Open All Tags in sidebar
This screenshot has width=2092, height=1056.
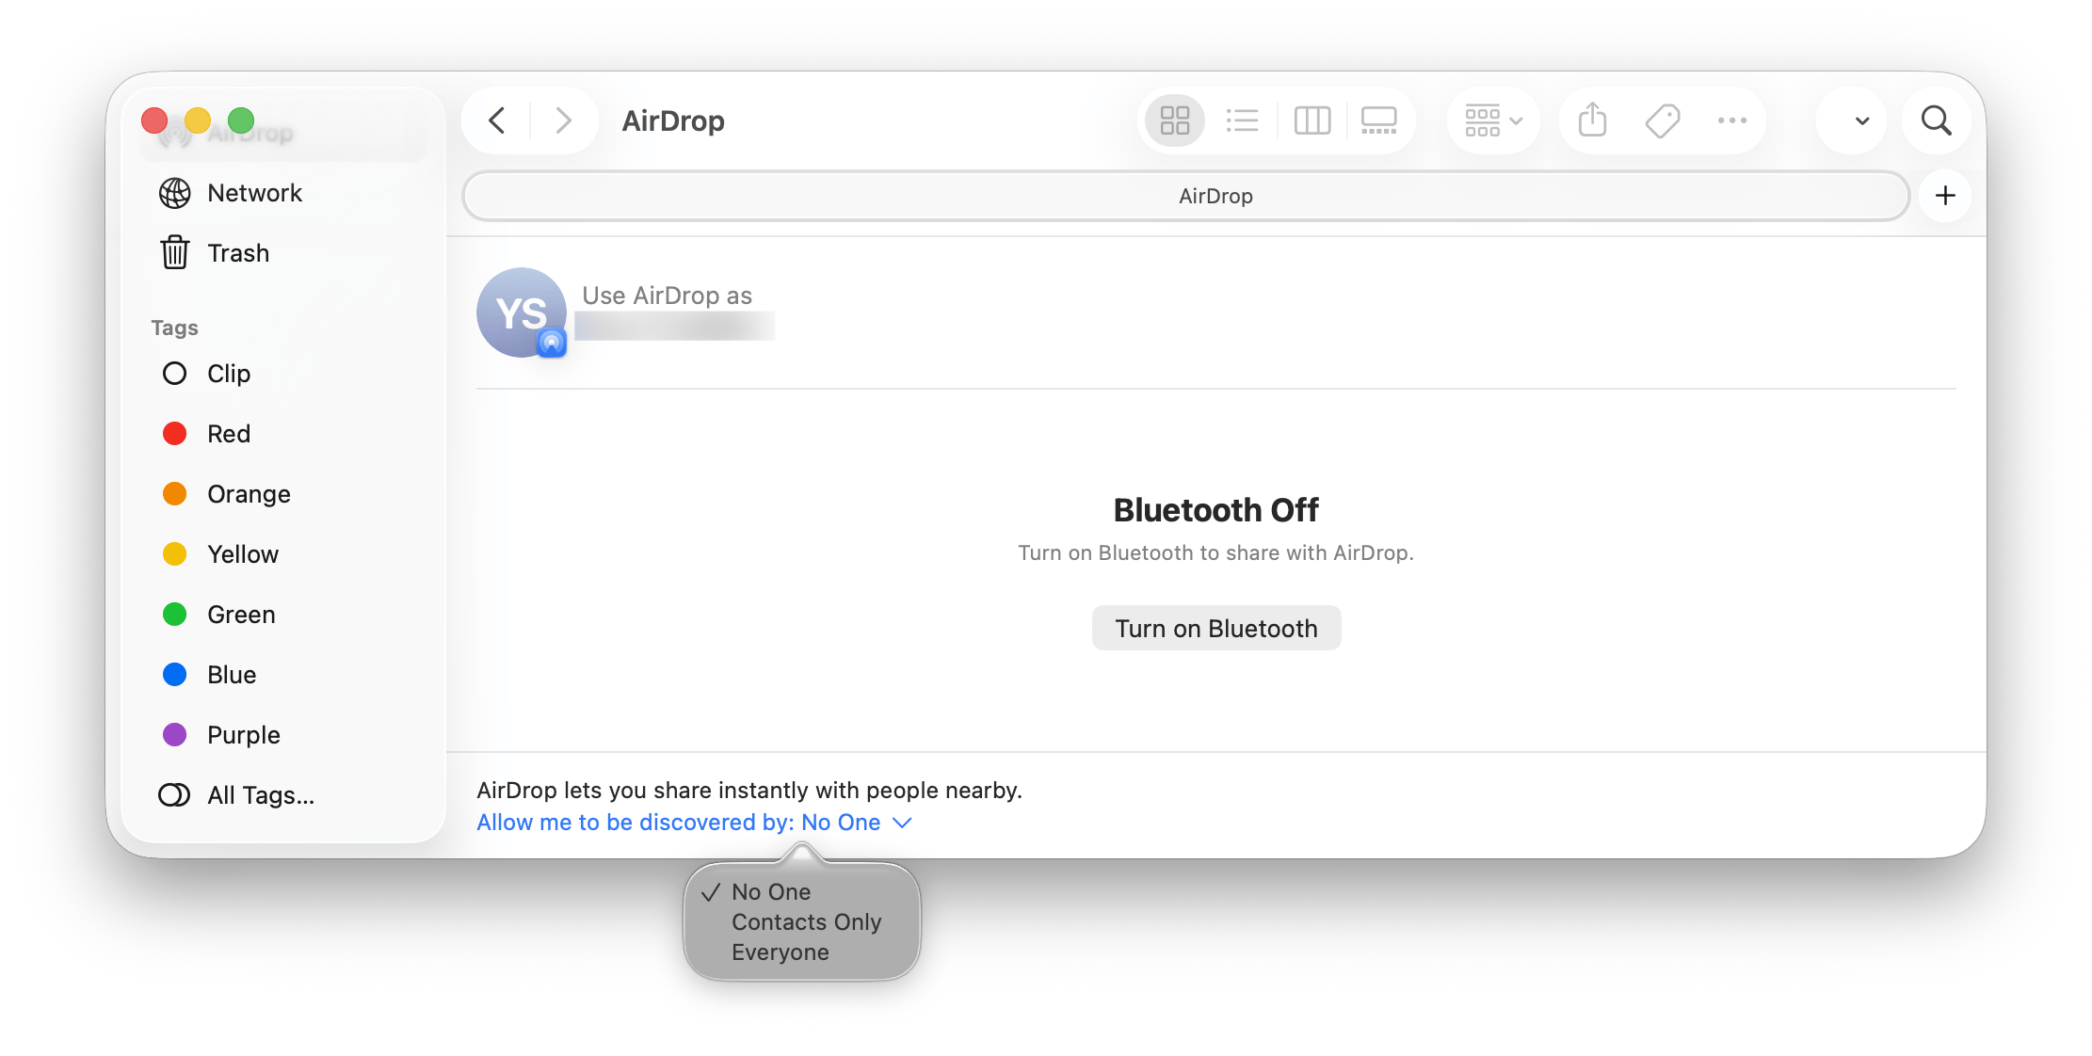tap(260, 795)
